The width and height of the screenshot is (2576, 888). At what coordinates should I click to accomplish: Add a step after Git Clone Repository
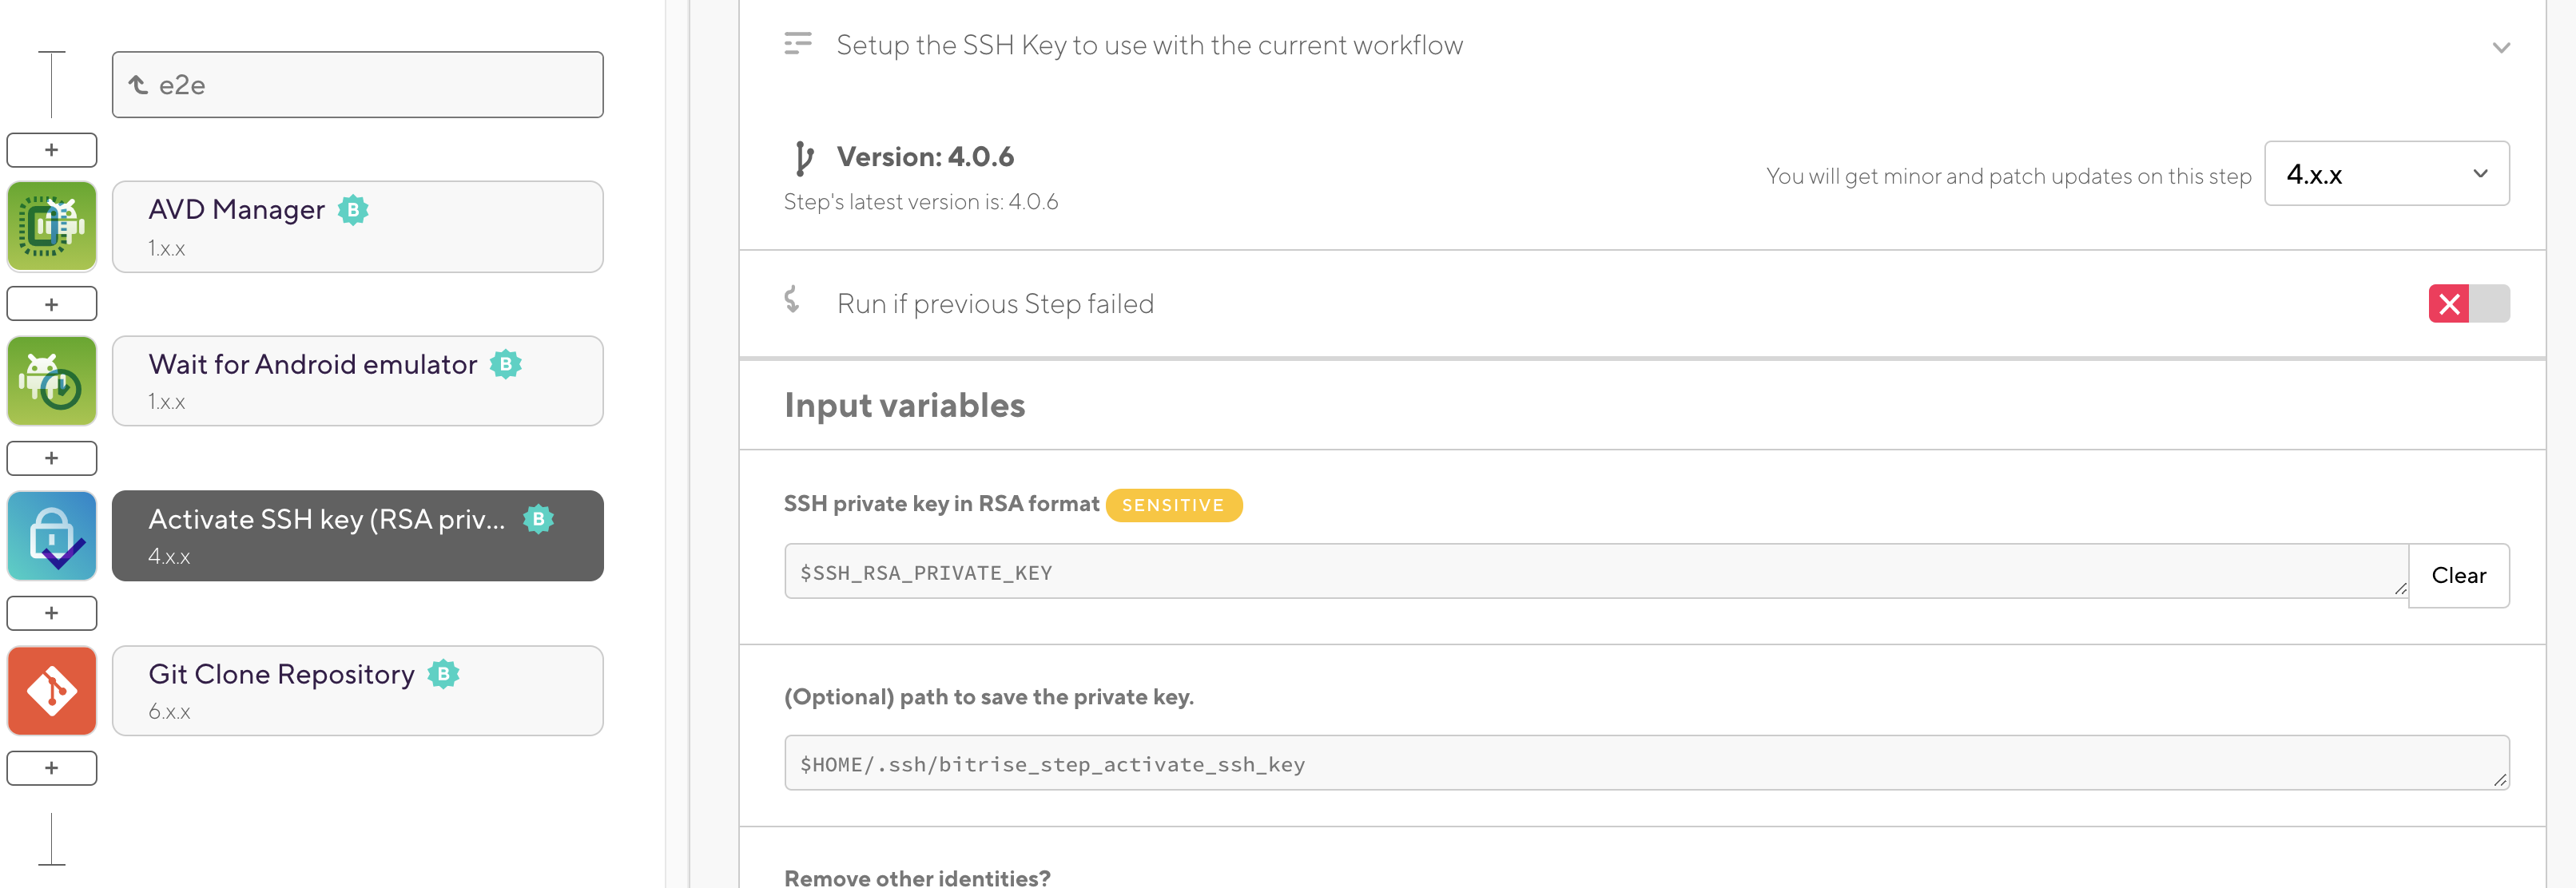(x=52, y=768)
